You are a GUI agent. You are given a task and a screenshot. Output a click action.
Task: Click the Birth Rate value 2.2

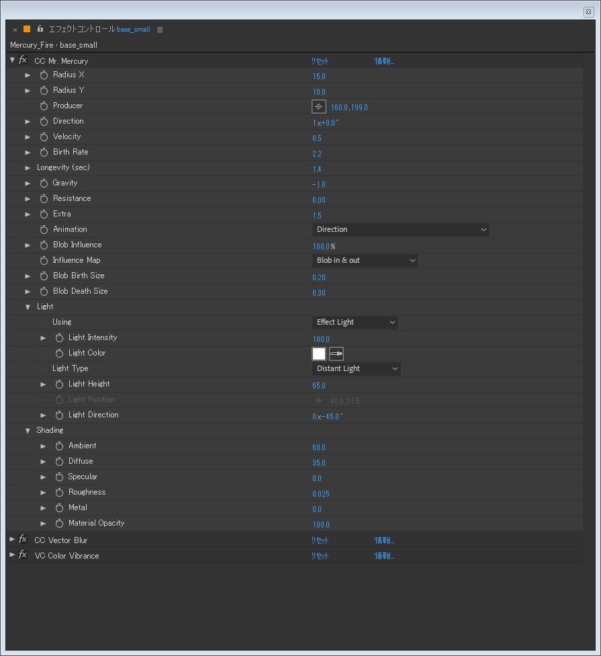click(x=317, y=154)
